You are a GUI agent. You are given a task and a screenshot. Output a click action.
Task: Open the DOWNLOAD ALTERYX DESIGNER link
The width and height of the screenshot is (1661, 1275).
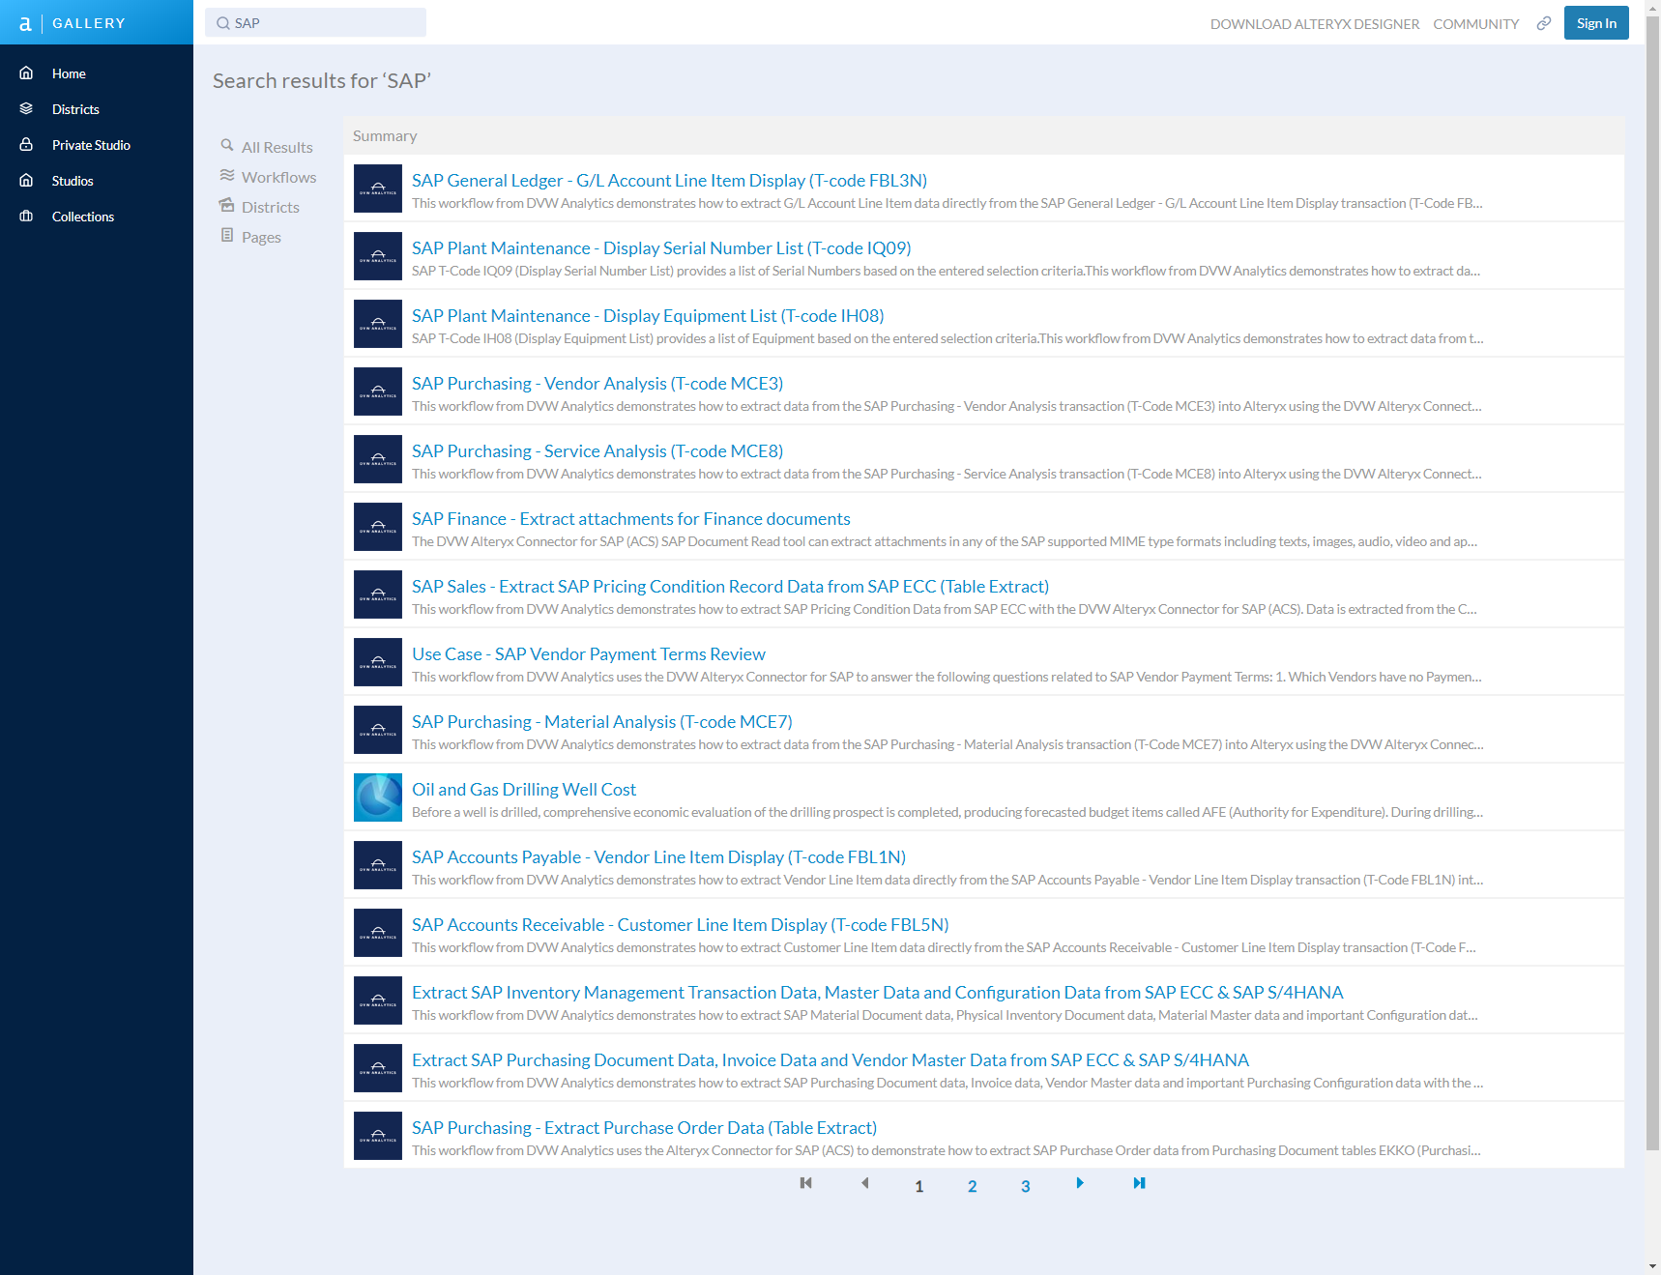tap(1315, 23)
